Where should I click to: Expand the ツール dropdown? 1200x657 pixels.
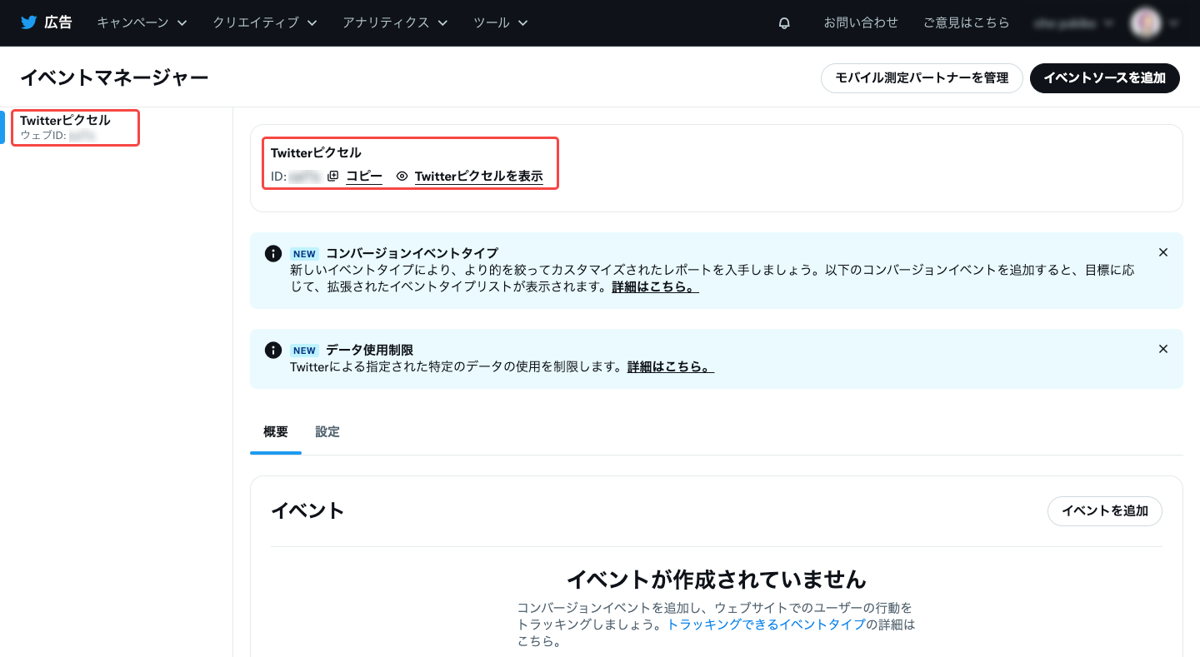[x=501, y=23]
